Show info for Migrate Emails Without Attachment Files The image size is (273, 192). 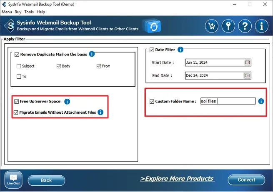click(x=100, y=112)
